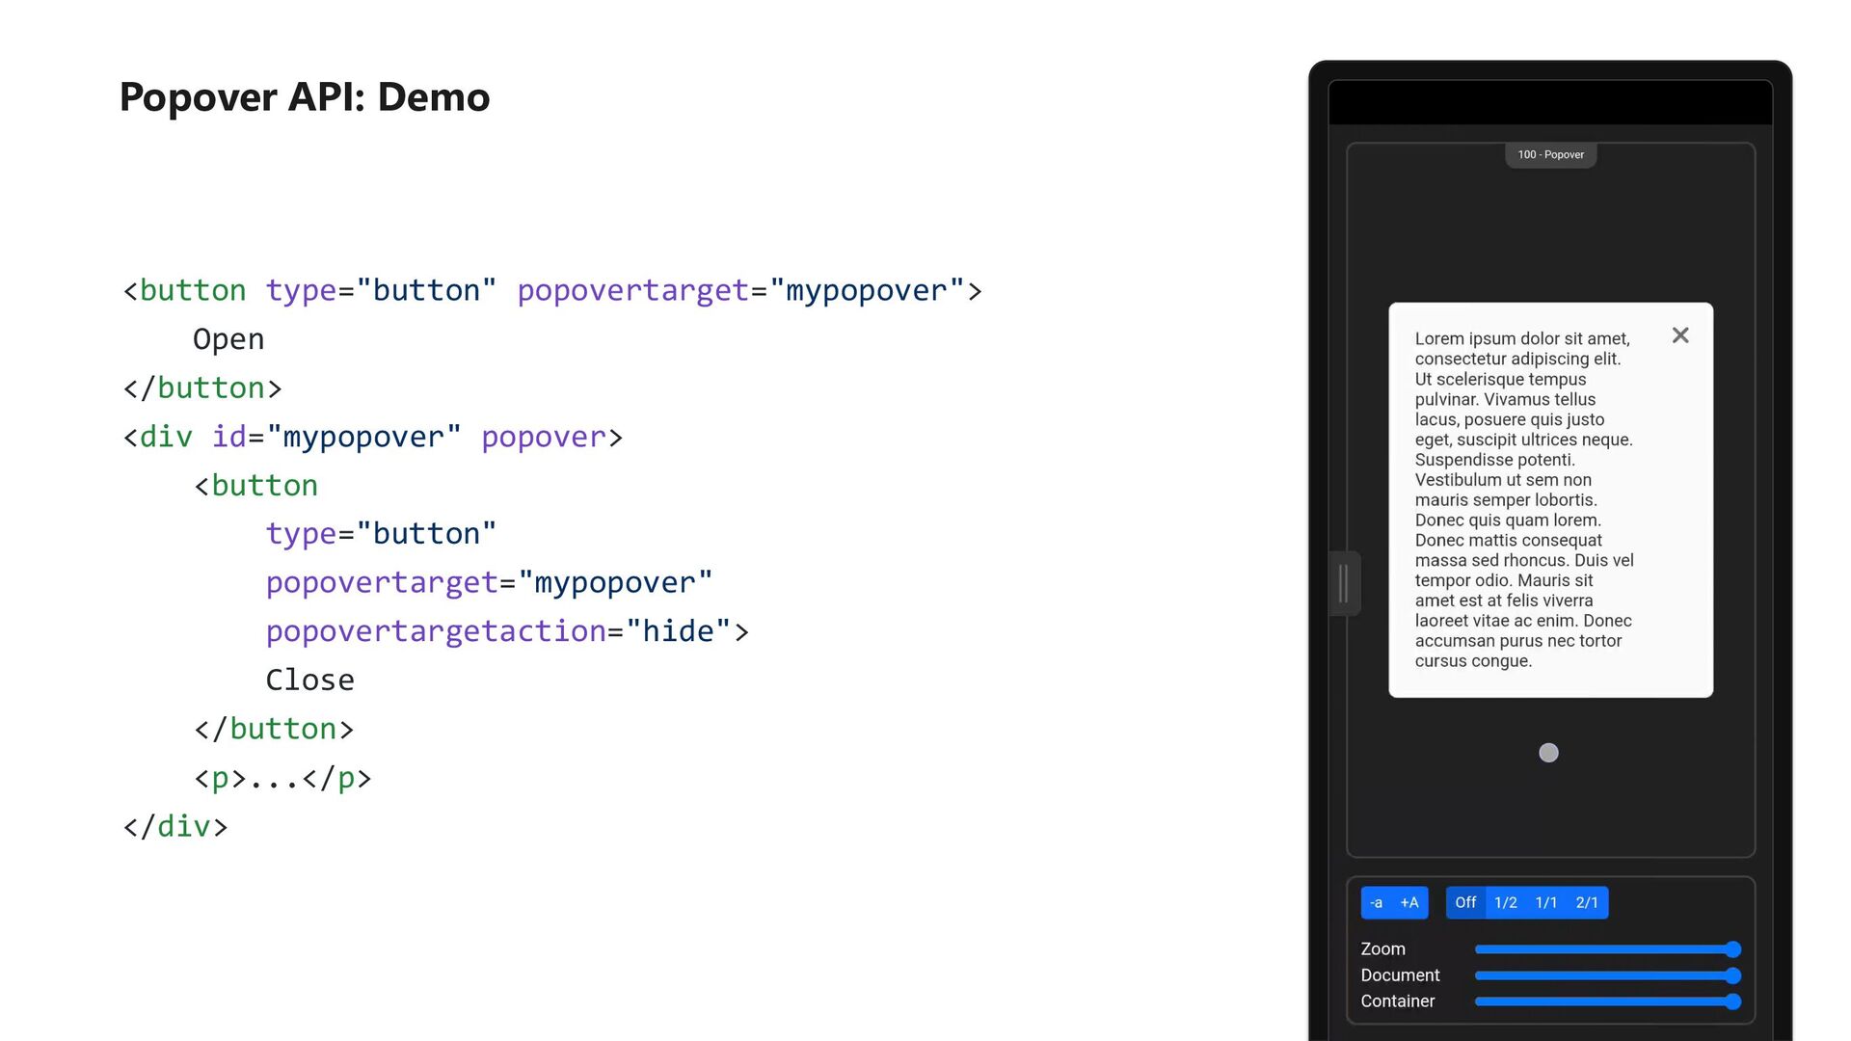
Task: Select the 1/1 ratio option
Action: click(x=1546, y=903)
